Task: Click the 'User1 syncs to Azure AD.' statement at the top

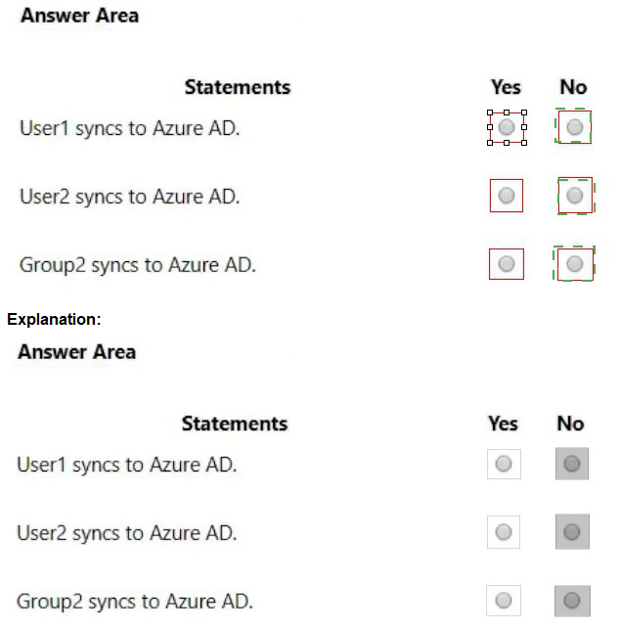Action: point(129,128)
